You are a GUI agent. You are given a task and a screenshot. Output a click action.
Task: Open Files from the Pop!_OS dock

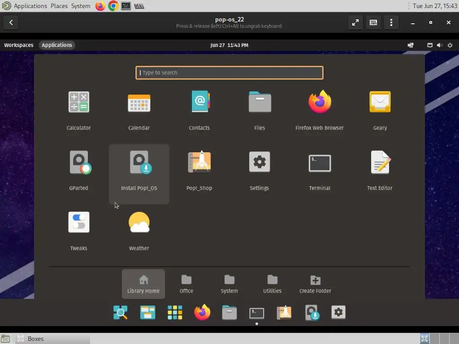coord(229,312)
